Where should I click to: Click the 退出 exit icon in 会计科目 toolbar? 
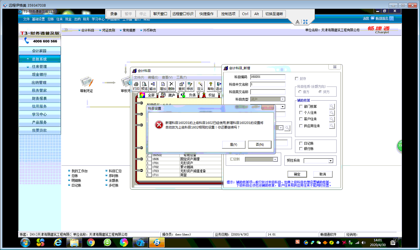point(218,86)
